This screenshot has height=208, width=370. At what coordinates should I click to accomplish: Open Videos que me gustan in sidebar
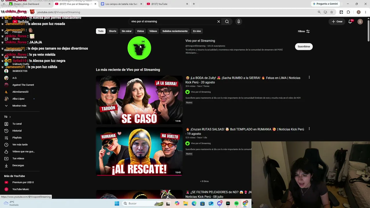tap(23, 152)
